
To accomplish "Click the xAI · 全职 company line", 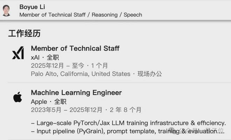I will (45, 57).
